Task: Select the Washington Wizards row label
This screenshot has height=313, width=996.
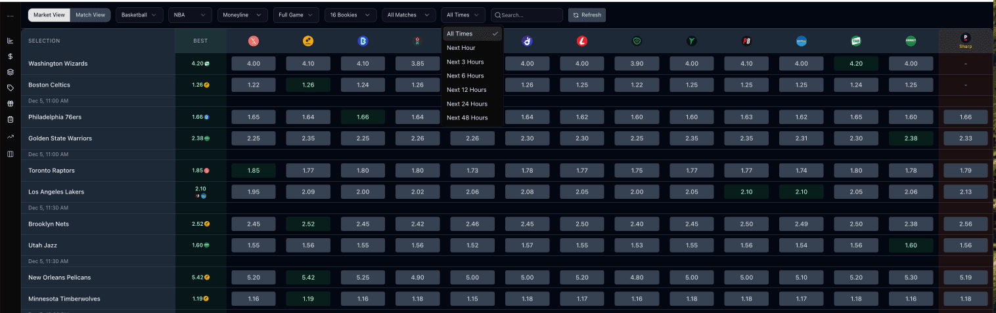Action: [58, 64]
